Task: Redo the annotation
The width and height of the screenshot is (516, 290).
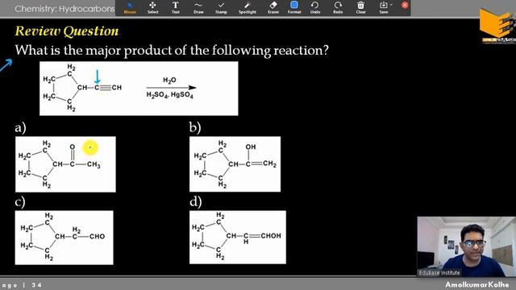Action: tap(338, 7)
